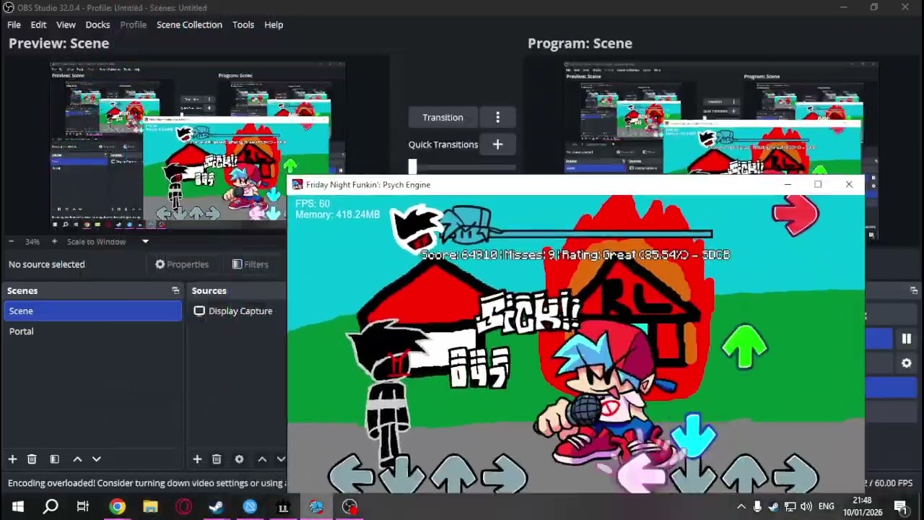This screenshot has height=520, width=924.
Task: Zoom in preview with plus icon
Action: 54,242
